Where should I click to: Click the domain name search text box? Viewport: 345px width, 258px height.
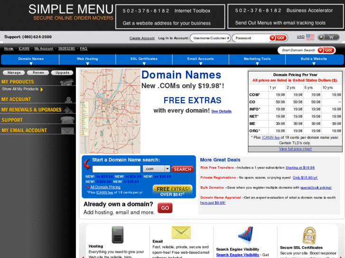point(116,169)
